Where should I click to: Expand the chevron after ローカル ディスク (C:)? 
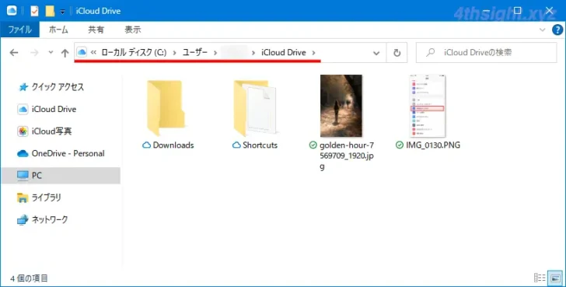175,53
